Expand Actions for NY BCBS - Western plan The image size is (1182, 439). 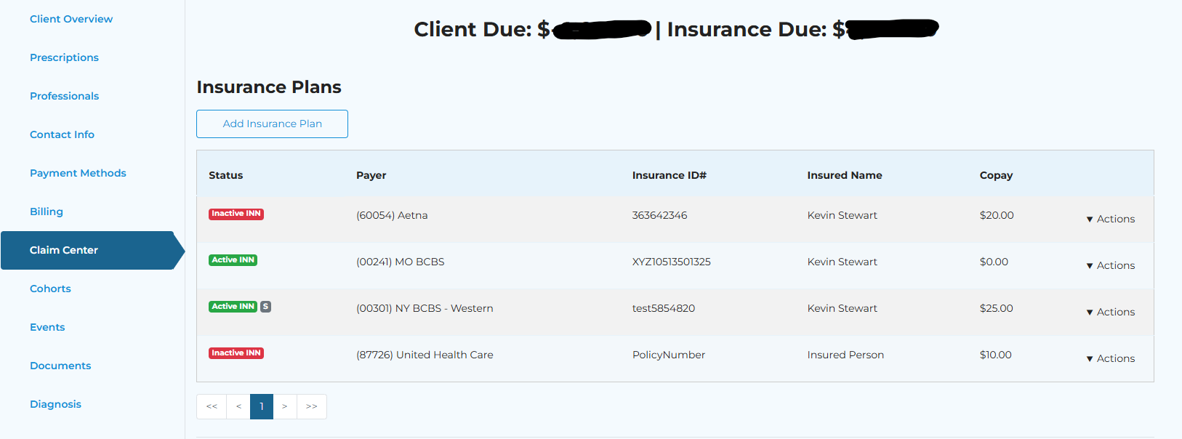click(x=1110, y=312)
